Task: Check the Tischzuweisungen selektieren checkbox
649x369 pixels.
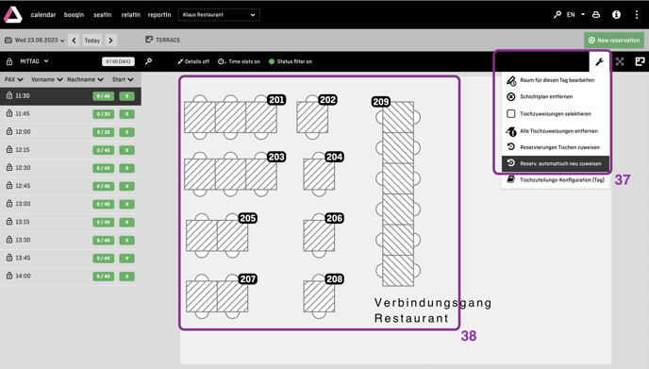Action: 511,113
